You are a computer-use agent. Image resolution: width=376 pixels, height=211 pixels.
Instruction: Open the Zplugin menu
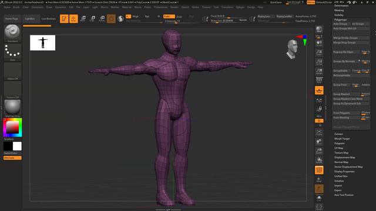[240, 7]
